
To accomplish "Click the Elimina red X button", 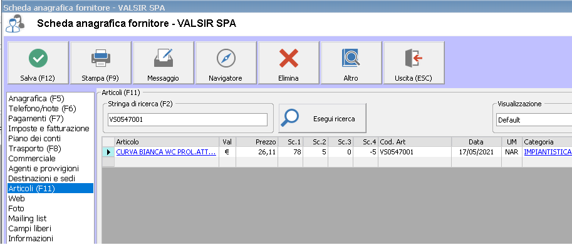I will [289, 62].
